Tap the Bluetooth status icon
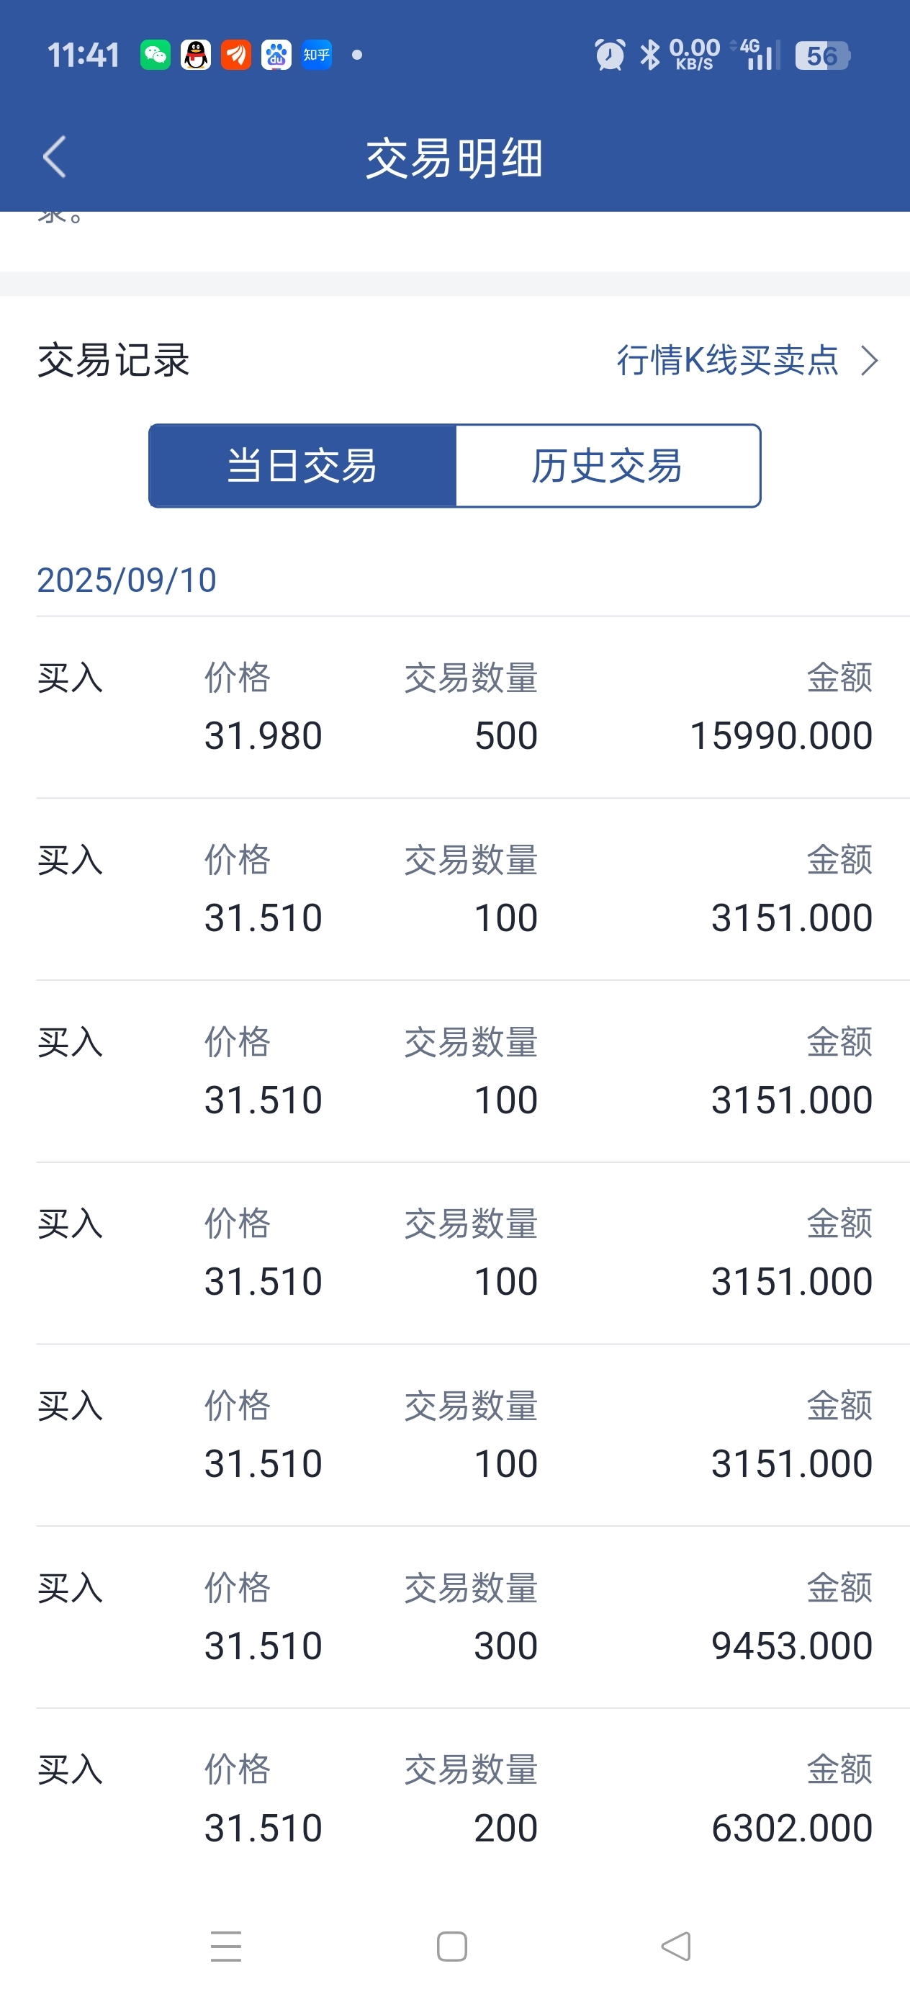The height and width of the screenshot is (2002, 910). (x=649, y=55)
